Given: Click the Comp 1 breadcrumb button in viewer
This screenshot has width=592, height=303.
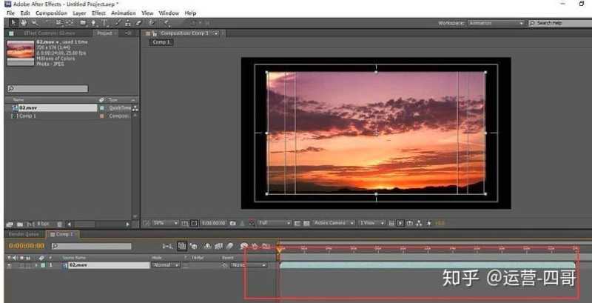Looking at the screenshot, I should pyautogui.click(x=161, y=43).
